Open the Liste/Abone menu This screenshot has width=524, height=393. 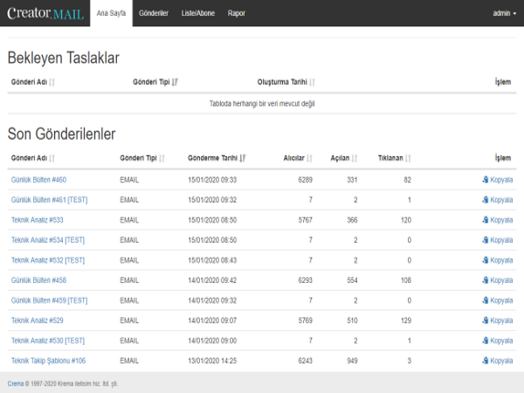(x=196, y=13)
